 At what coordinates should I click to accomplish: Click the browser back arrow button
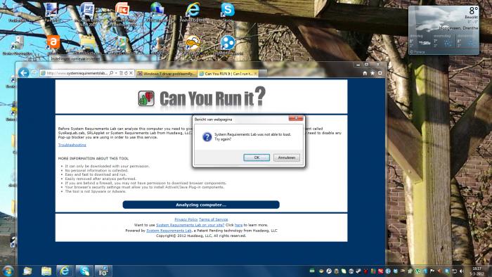tap(23, 73)
